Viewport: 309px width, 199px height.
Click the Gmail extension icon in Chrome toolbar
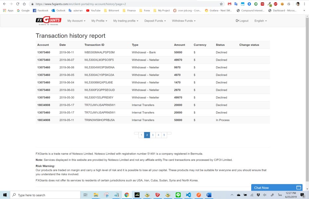pyautogui.click(x=229, y=4)
